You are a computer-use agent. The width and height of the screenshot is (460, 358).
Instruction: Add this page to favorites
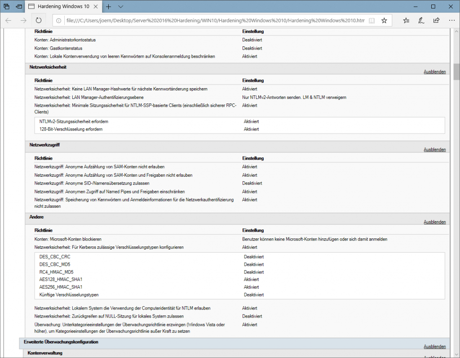385,20
